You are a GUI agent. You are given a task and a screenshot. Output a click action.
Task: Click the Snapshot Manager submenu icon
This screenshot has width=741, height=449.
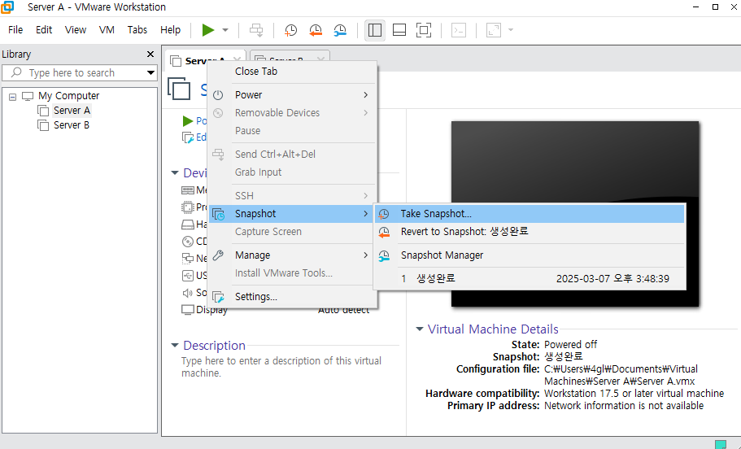[x=384, y=255]
